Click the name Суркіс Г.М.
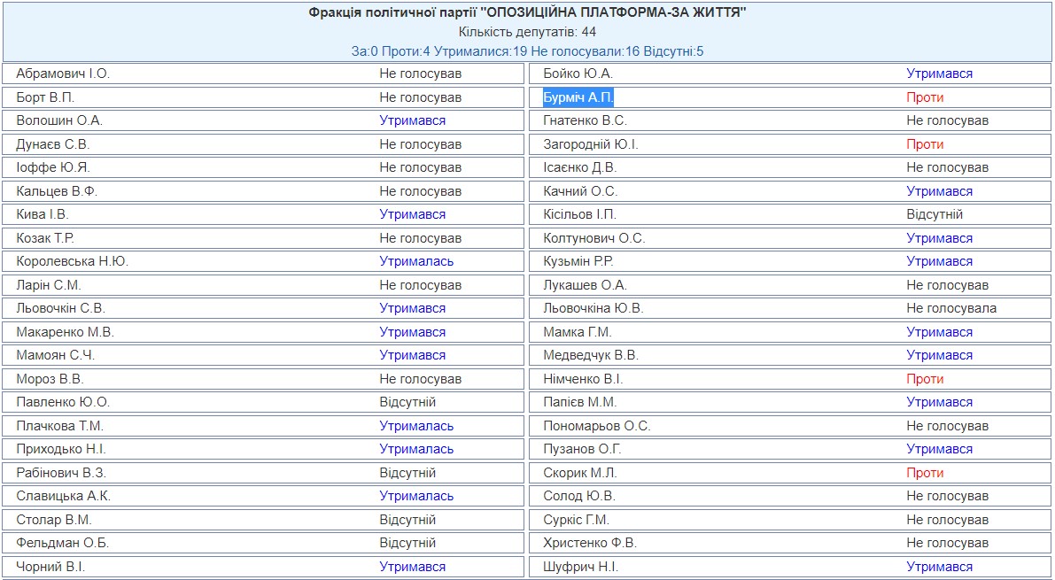This screenshot has width=1055, height=580. pyautogui.click(x=576, y=520)
